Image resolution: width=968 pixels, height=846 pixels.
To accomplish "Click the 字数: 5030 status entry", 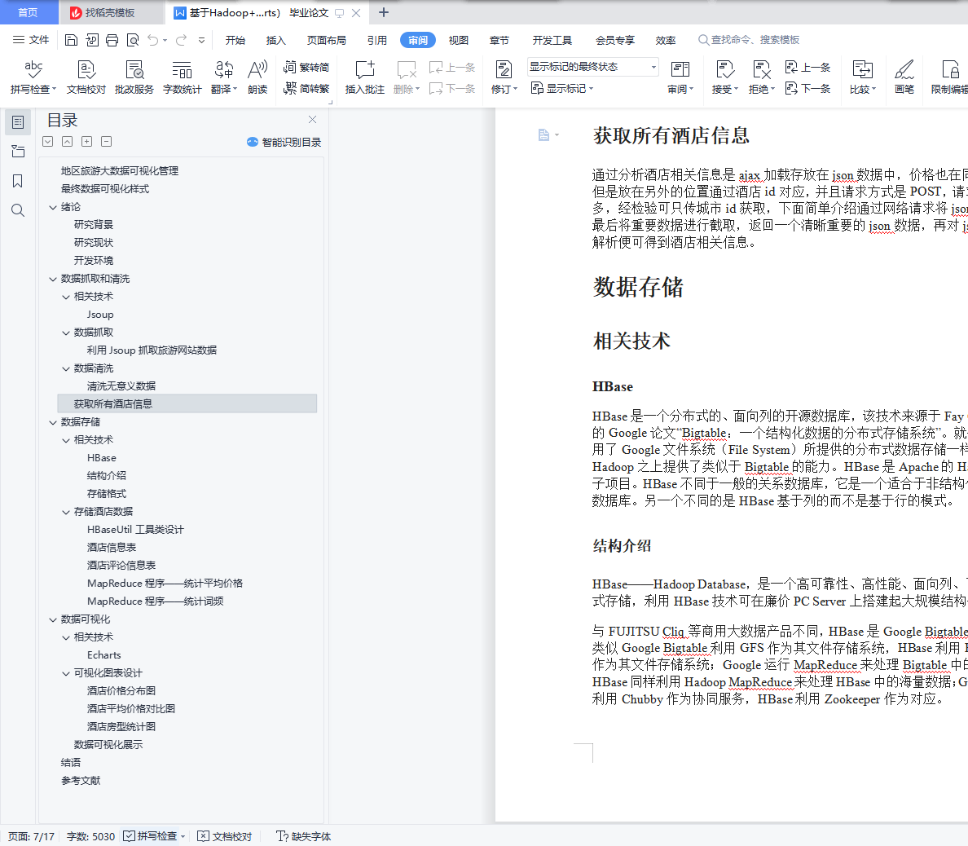I will pyautogui.click(x=90, y=836).
